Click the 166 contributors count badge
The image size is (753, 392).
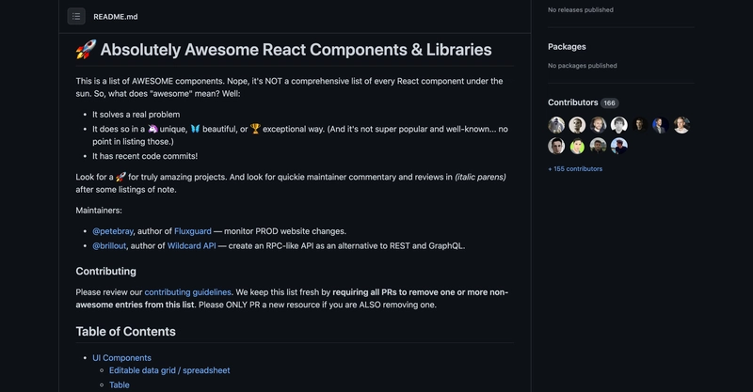[x=609, y=103]
